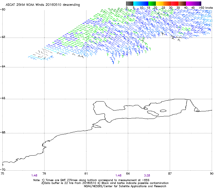
Task: Pick the red 30-35 knots color bar segment
Action: 175,3
